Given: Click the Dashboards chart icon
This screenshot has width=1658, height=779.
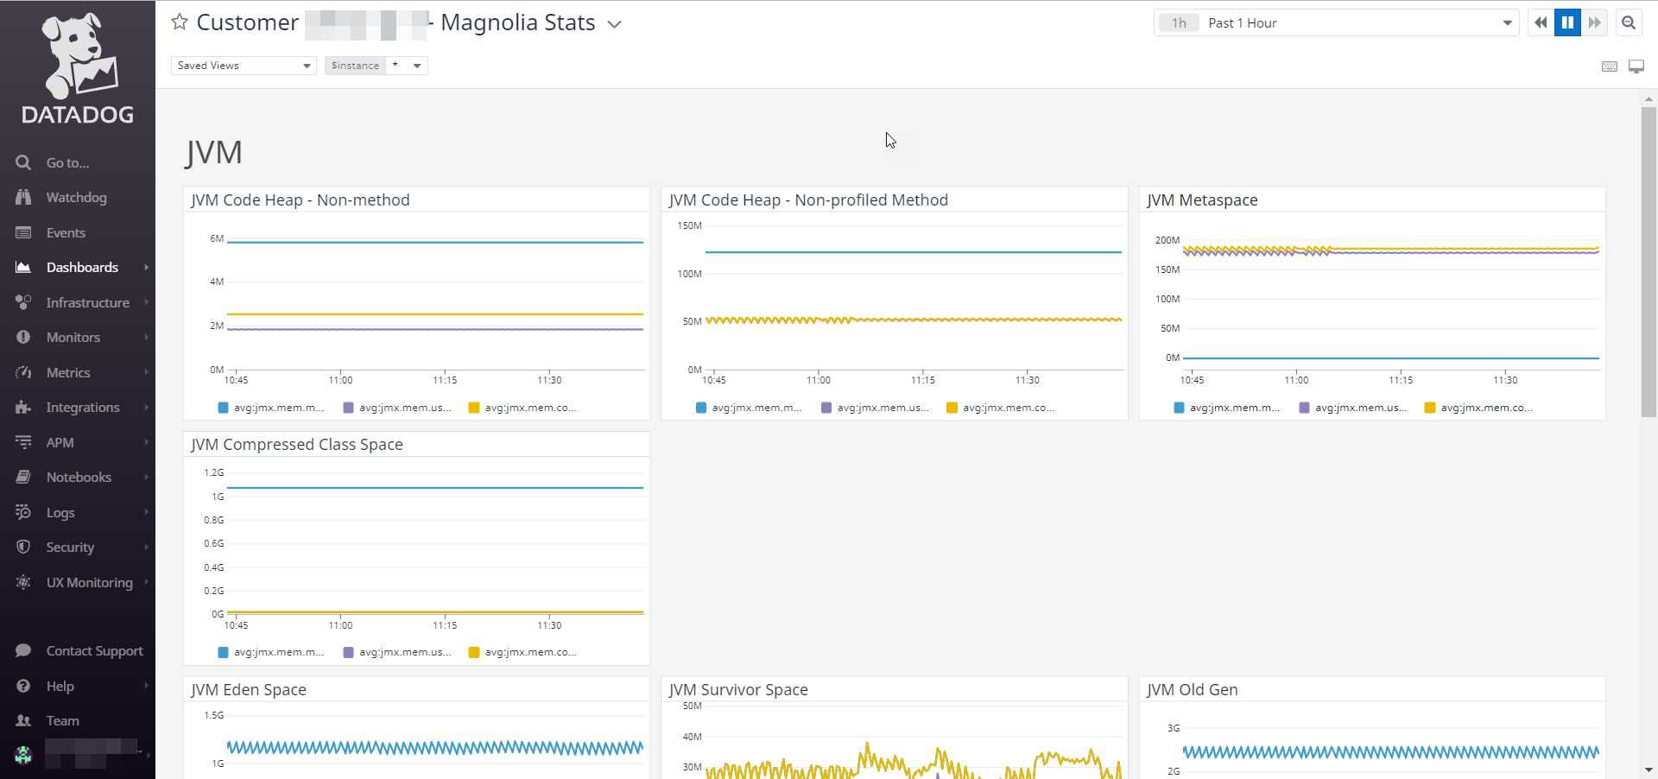Looking at the screenshot, I should tap(23, 268).
